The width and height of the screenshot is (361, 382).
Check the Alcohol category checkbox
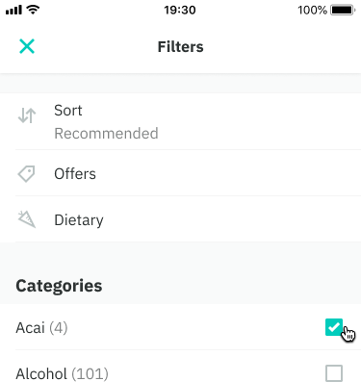tap(334, 373)
